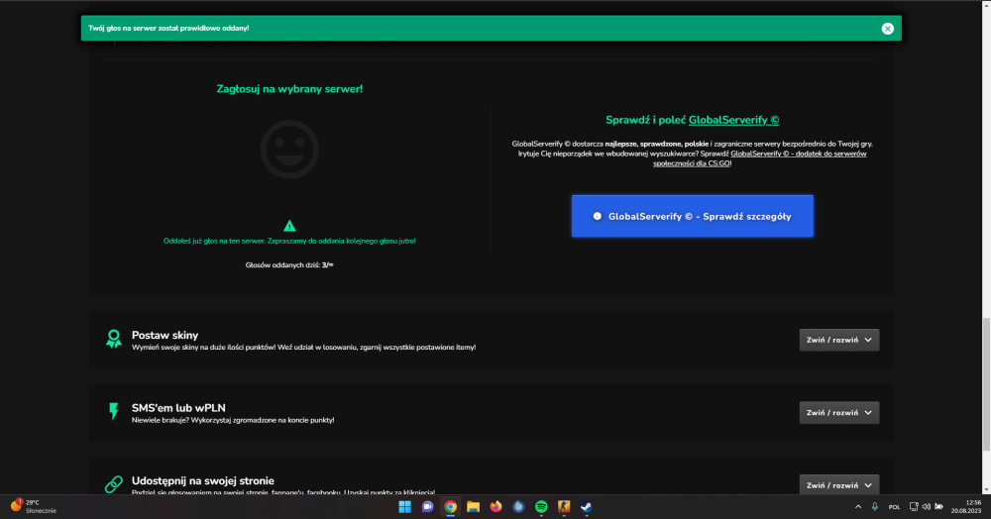
Task: Collapse or expand the Postaw skiny section
Action: click(838, 340)
